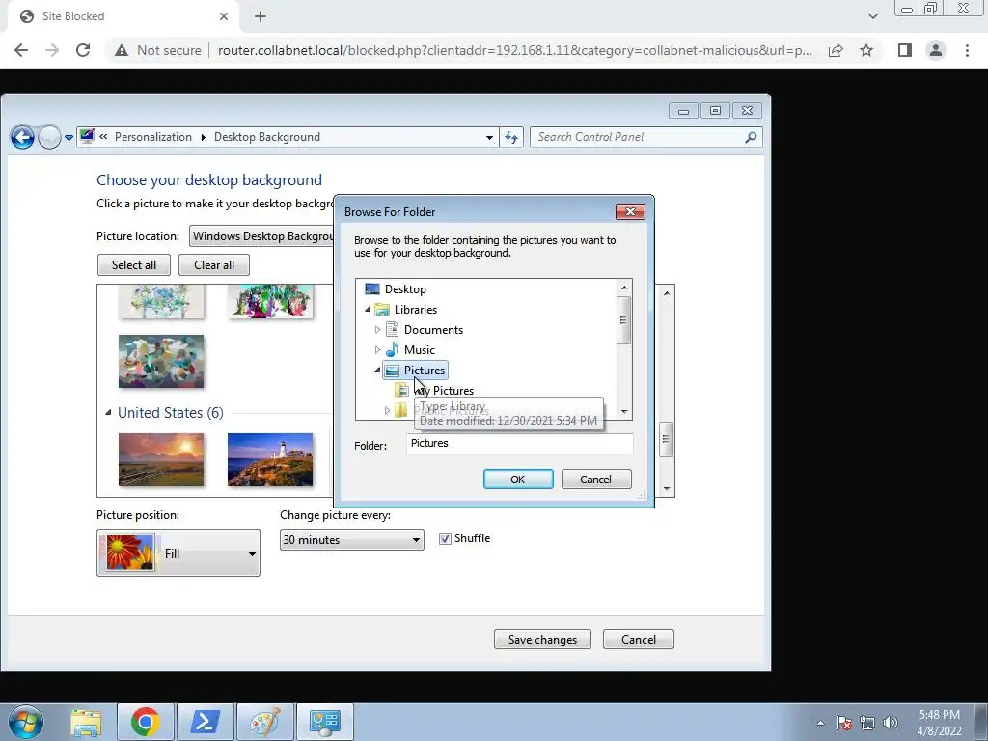988x741 pixels.
Task: Click OK in Browse For Folder
Action: pos(518,480)
